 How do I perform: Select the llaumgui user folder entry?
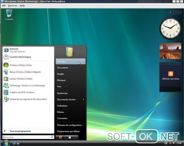70,61
